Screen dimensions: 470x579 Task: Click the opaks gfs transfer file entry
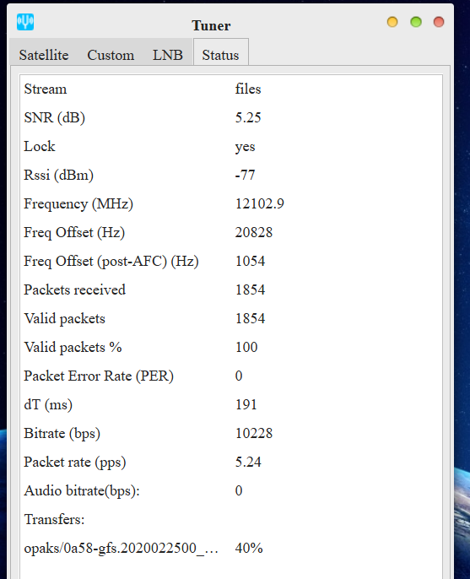point(122,548)
